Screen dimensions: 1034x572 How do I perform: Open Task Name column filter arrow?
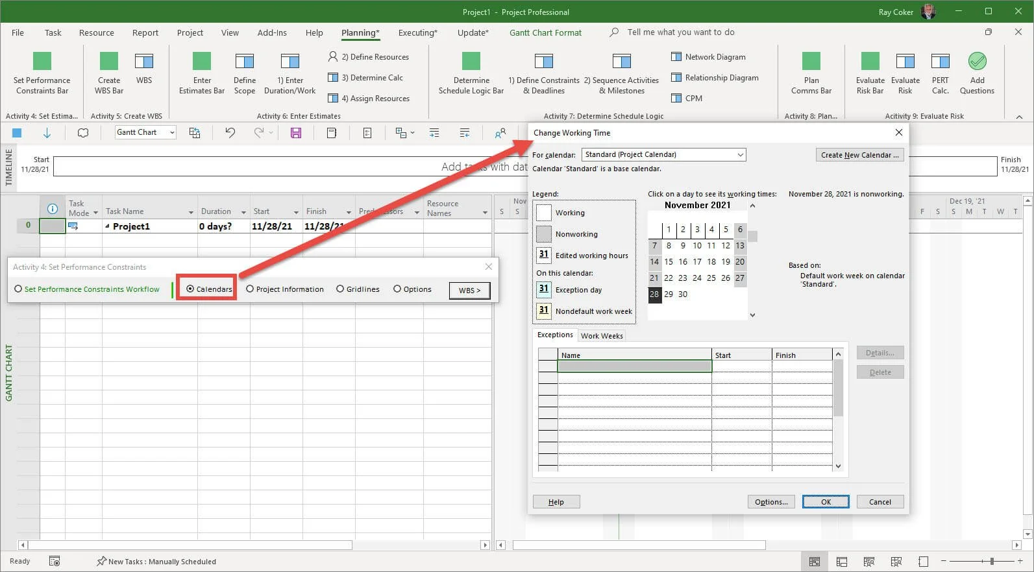[x=191, y=213]
